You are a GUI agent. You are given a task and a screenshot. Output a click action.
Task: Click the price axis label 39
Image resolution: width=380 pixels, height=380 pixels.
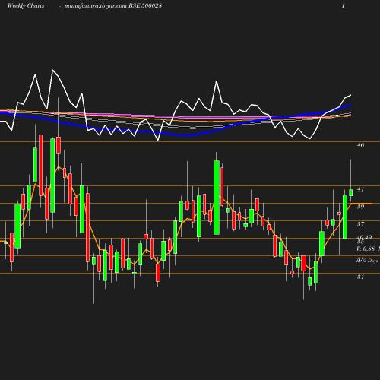[361, 207]
